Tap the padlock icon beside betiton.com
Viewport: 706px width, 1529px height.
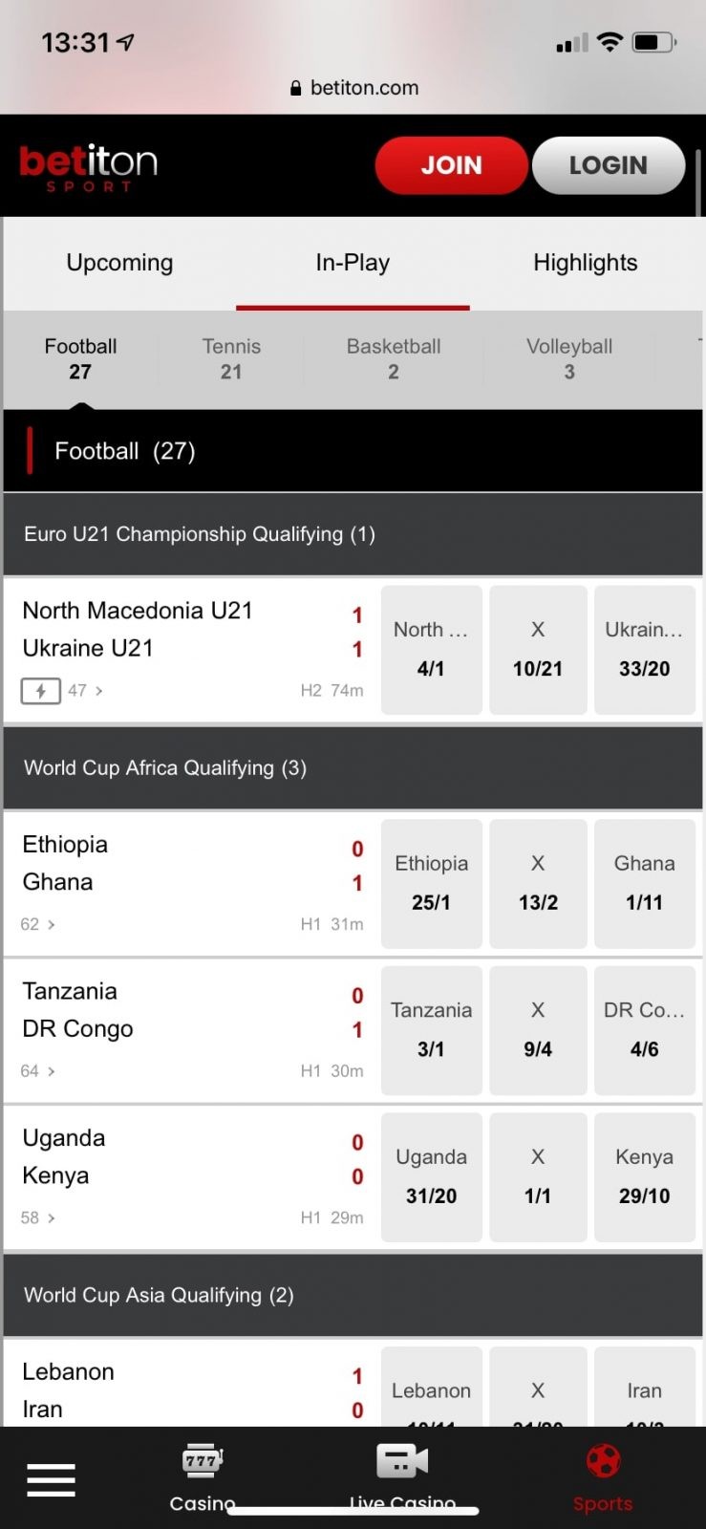(295, 88)
